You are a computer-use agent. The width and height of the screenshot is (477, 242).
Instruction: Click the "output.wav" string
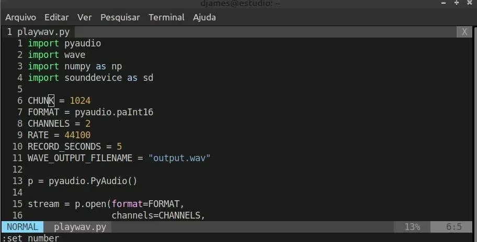tap(179, 158)
